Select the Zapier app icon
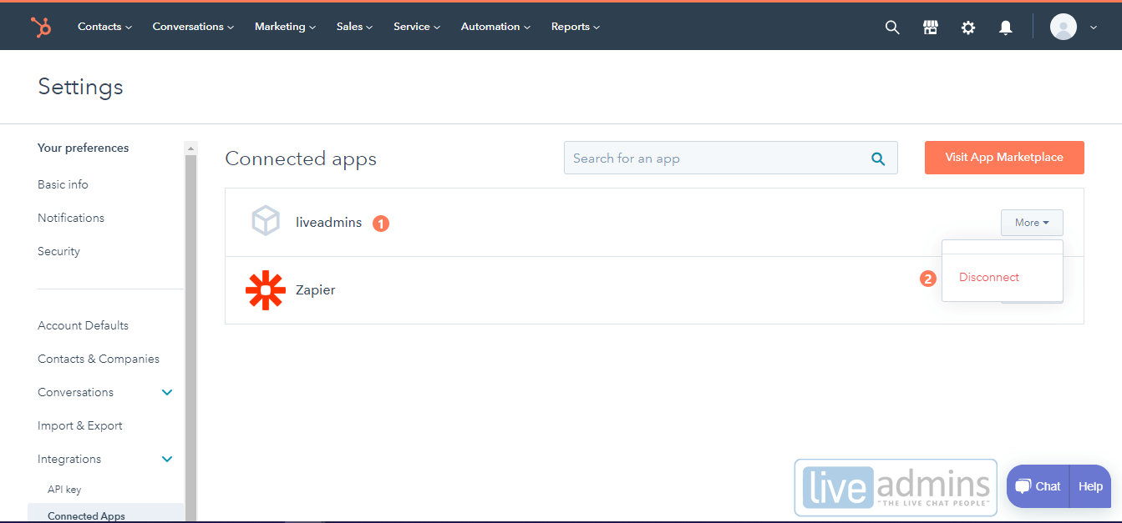 (265, 289)
